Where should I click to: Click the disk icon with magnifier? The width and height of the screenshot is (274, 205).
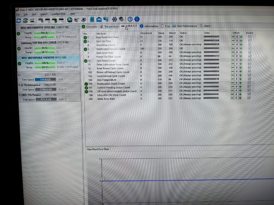[61, 20]
